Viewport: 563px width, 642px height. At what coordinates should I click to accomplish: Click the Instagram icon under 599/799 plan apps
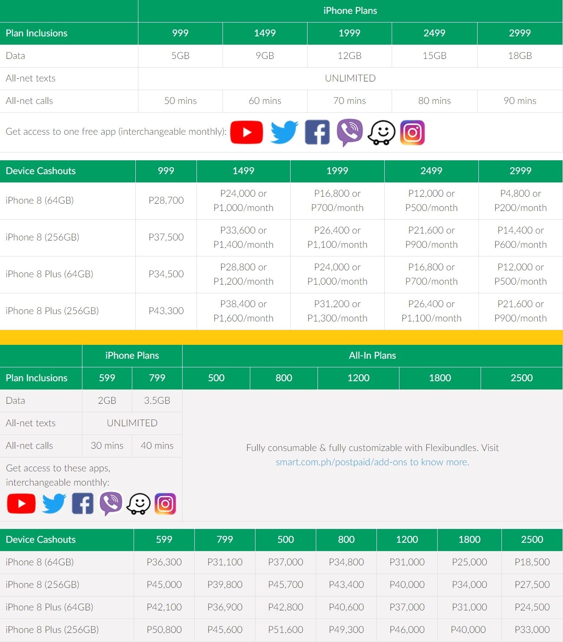(165, 504)
